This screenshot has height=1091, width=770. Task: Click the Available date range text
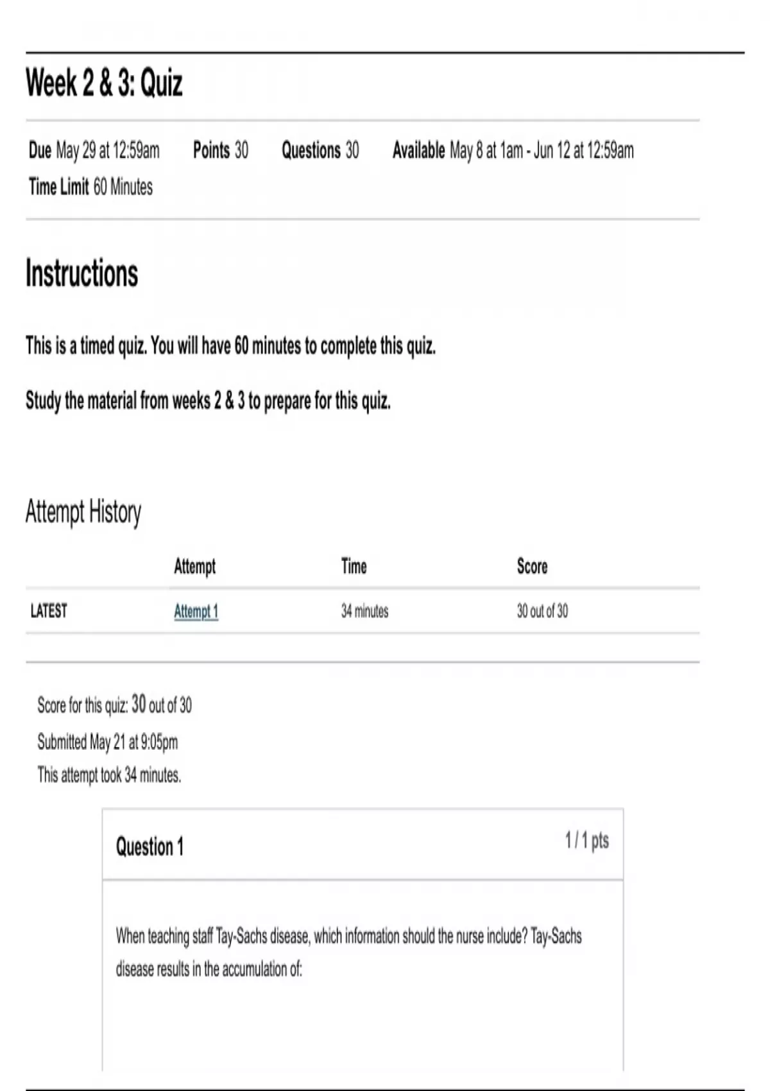pos(513,150)
